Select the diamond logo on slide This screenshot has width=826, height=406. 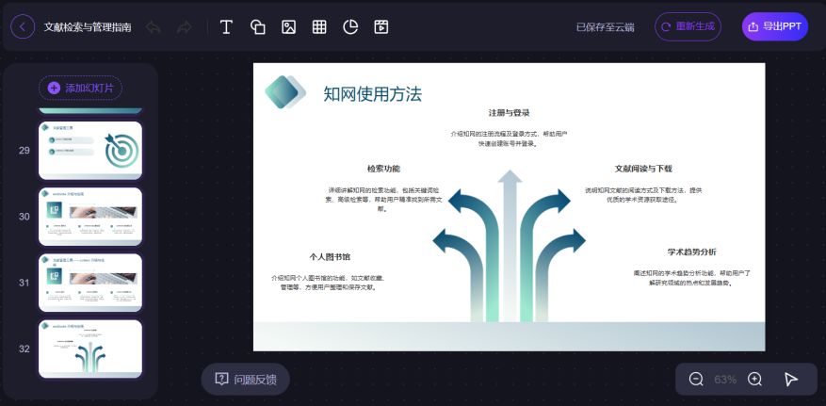[x=285, y=92]
